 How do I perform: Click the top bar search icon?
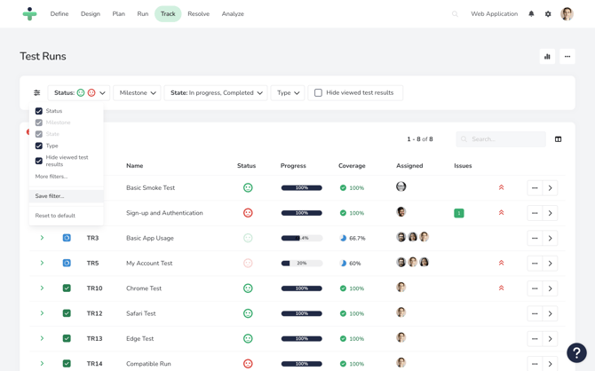[455, 14]
